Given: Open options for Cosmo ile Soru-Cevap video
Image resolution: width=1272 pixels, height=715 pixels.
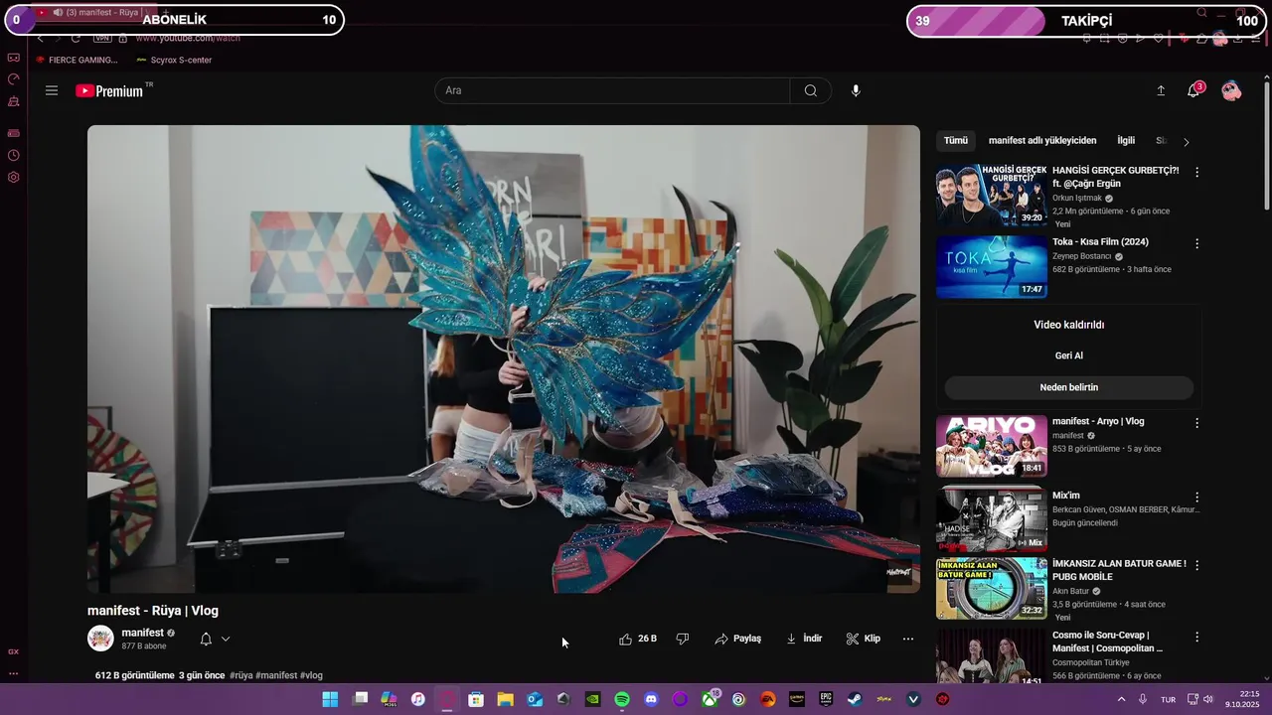Looking at the screenshot, I should [1196, 637].
